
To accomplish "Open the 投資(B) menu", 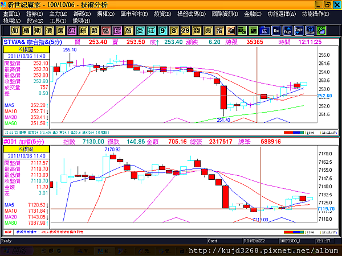I will (162, 14).
